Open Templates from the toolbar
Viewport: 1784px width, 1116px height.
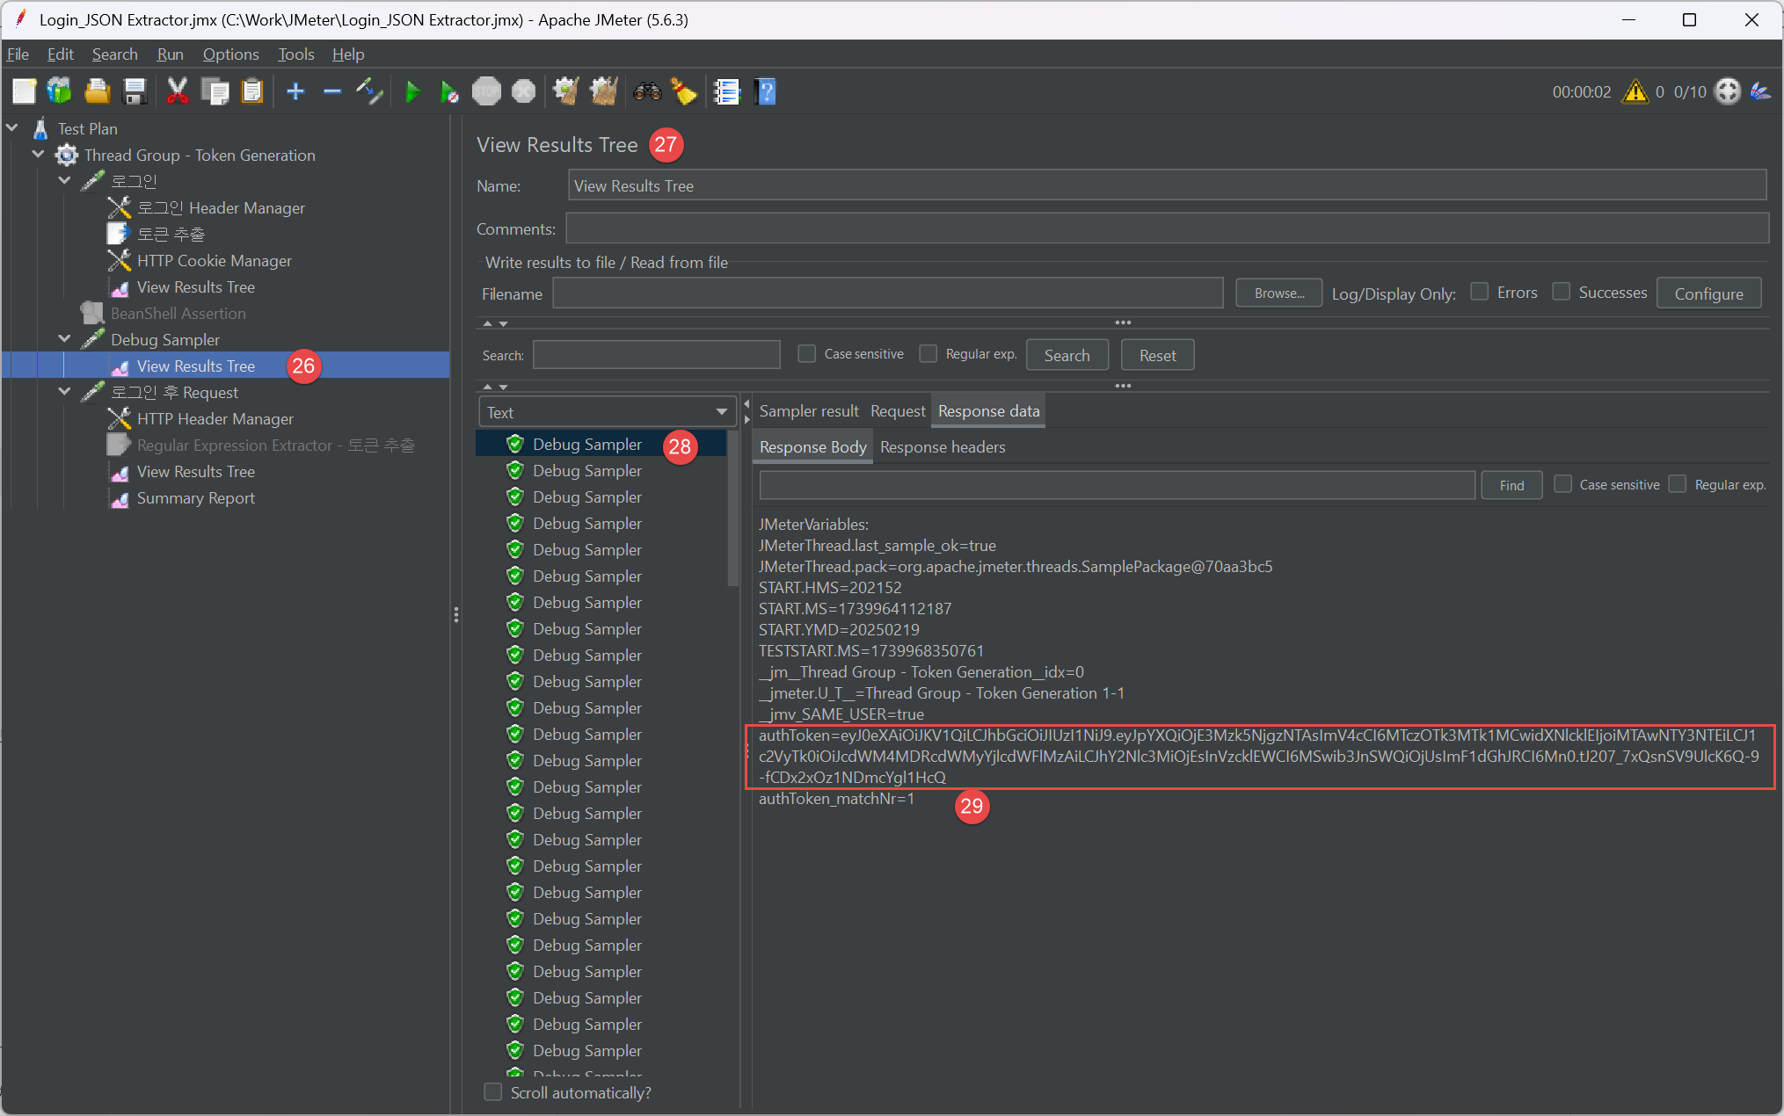tap(60, 91)
